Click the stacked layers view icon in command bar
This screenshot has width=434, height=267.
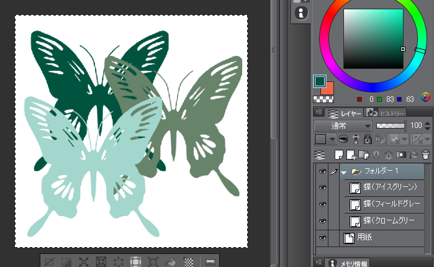320,155
